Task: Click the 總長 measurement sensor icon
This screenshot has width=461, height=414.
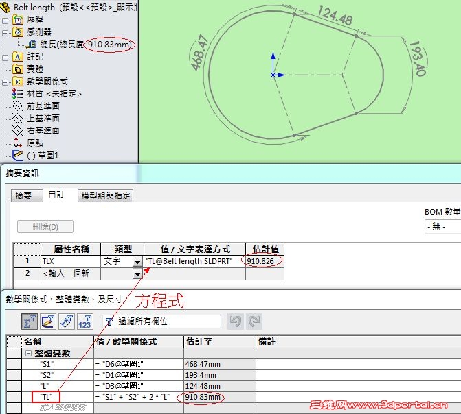Action: [x=32, y=45]
